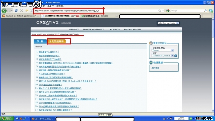Close the Download free Android apps tab
The image size is (215, 121).
point(38,16)
